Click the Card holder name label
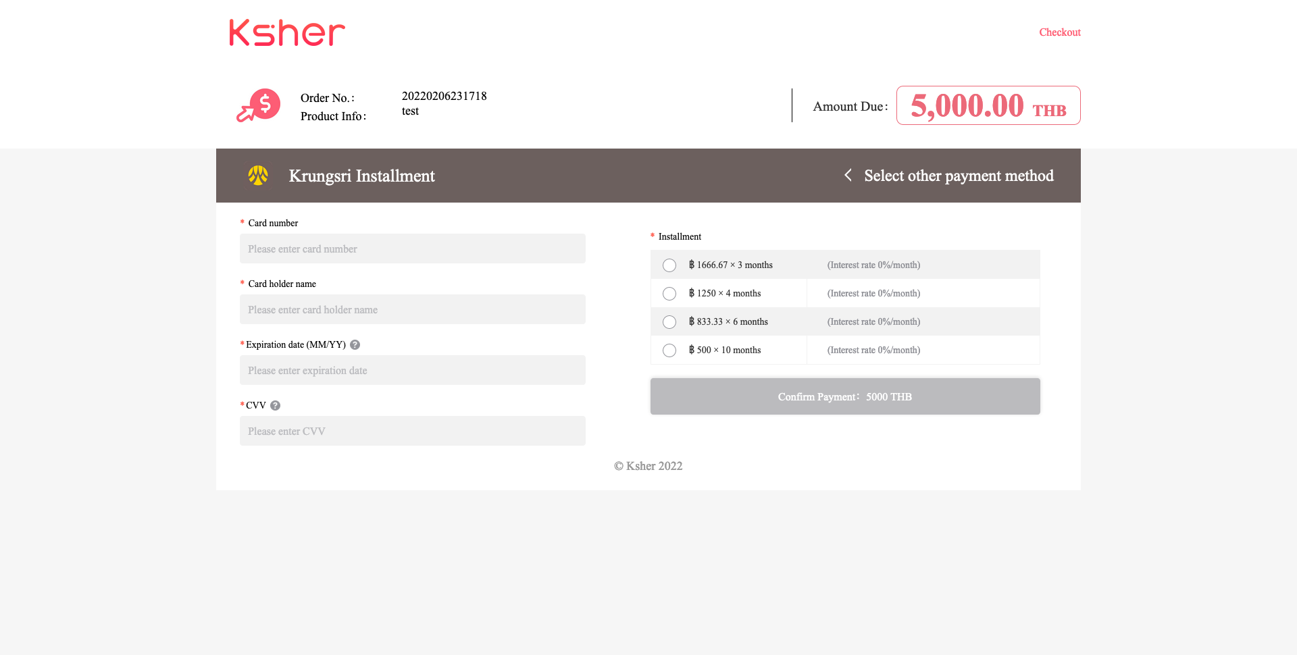1297x655 pixels. [282, 284]
